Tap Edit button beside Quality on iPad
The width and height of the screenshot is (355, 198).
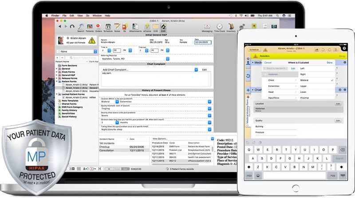tap(338, 121)
